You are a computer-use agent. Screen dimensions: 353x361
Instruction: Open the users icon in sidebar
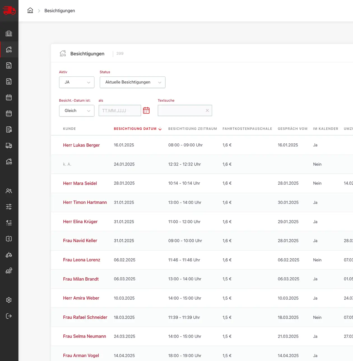[9, 191]
